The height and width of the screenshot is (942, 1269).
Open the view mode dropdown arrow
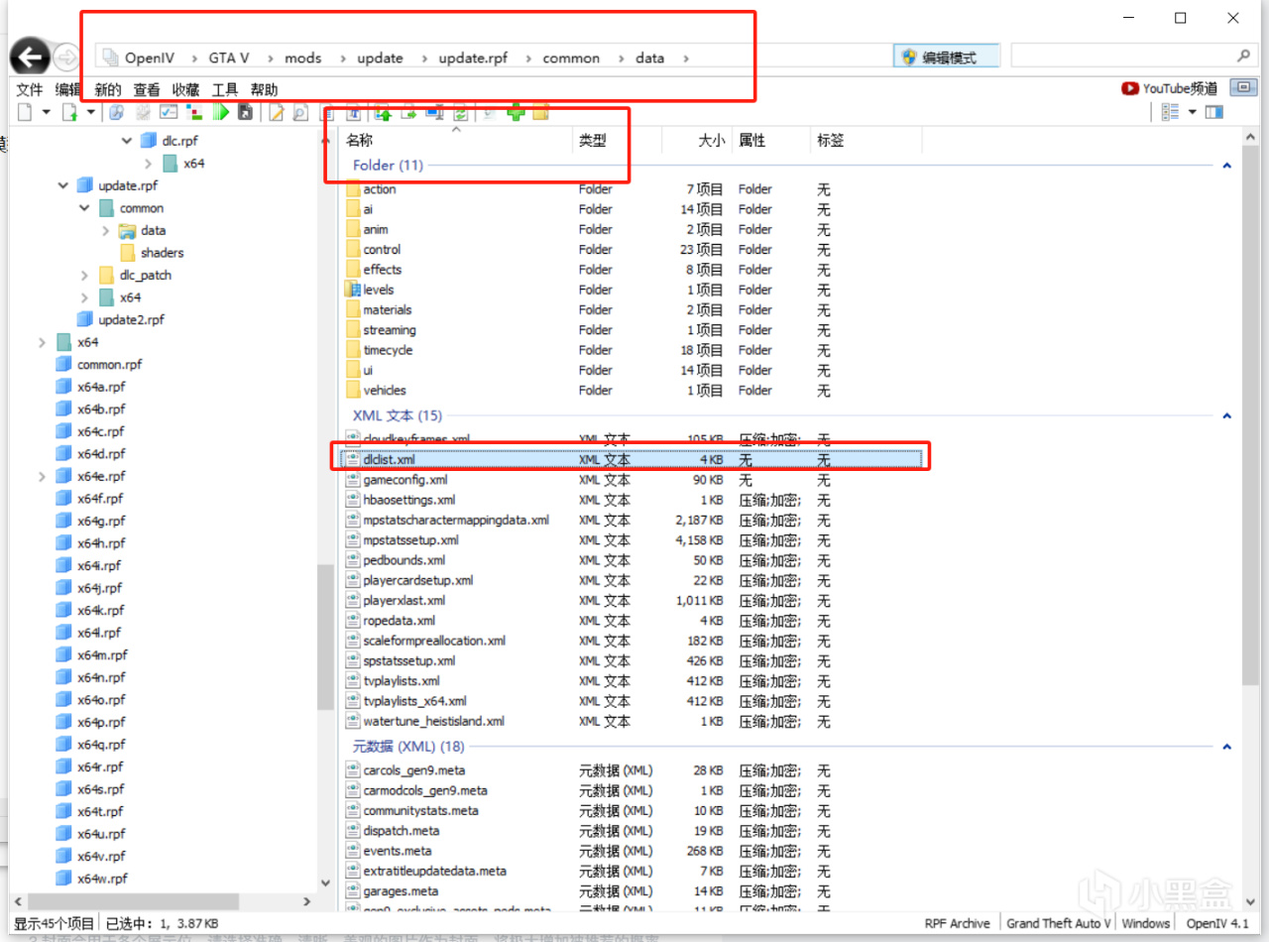pos(1193,112)
